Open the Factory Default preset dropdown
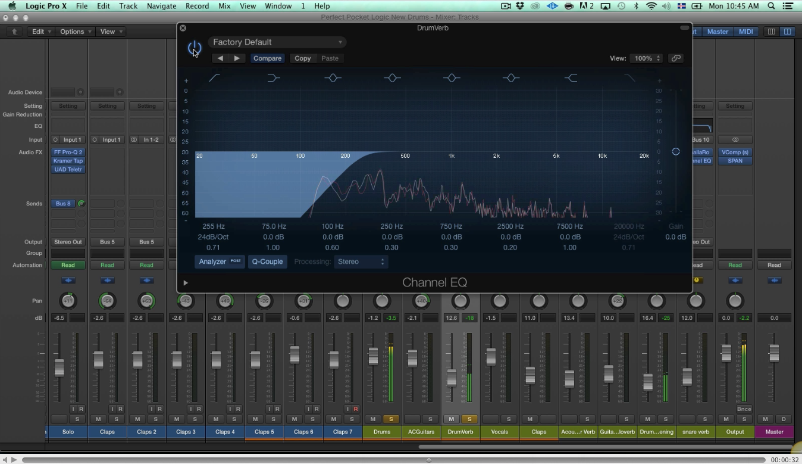The width and height of the screenshot is (802, 464). pyautogui.click(x=277, y=42)
